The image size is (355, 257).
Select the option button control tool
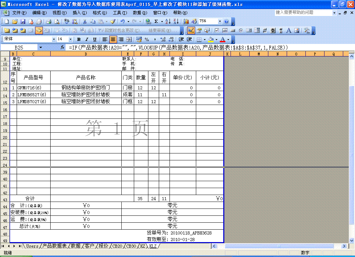coord(241,30)
